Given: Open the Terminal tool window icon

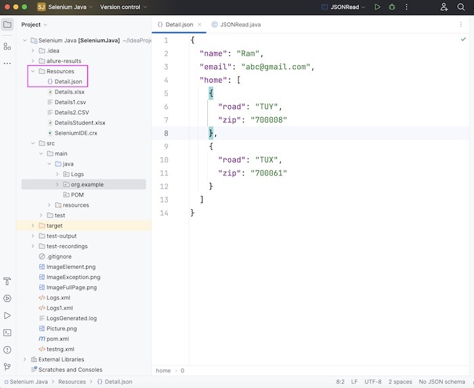Looking at the screenshot, I should (x=7, y=332).
